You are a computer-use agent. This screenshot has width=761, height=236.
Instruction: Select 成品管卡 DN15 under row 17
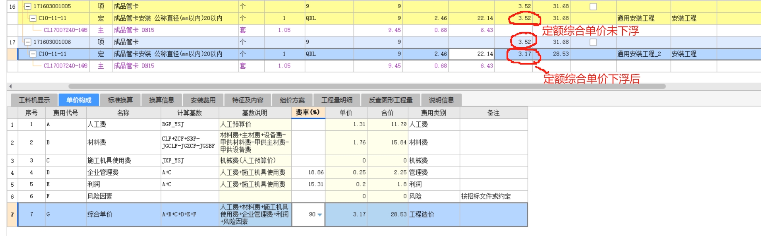point(175,66)
